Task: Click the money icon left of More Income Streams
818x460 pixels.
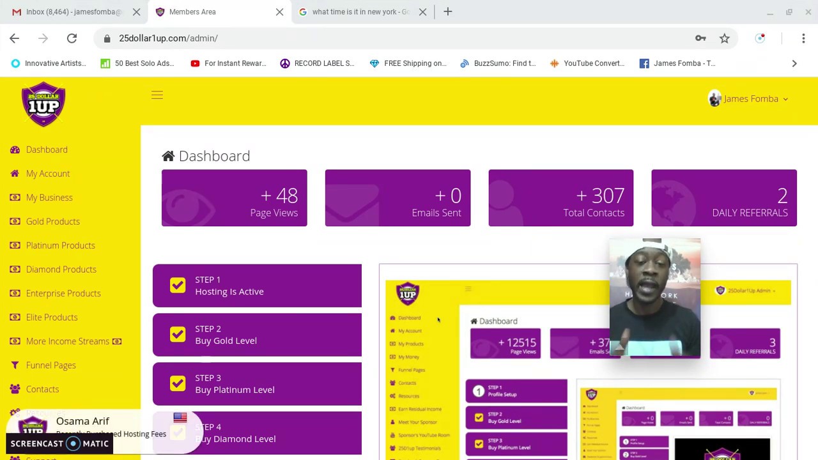Action: tap(15, 341)
